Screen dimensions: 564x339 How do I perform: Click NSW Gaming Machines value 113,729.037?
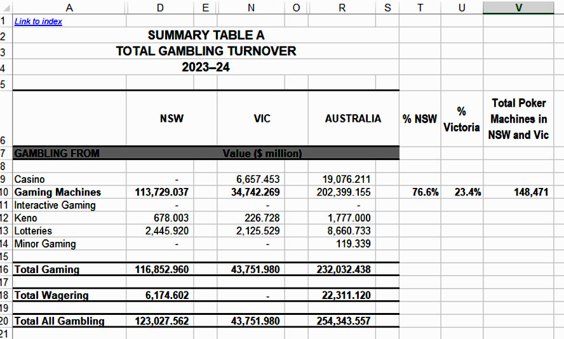[x=161, y=192]
